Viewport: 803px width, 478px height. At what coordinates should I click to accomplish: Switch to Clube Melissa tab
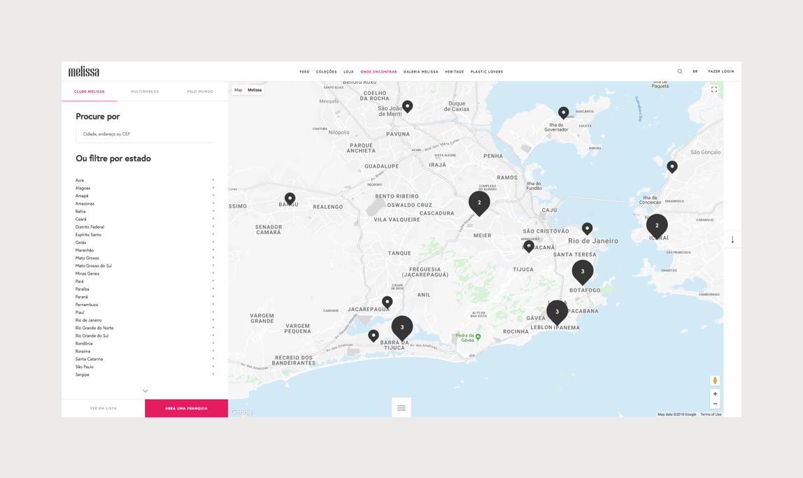tap(89, 92)
